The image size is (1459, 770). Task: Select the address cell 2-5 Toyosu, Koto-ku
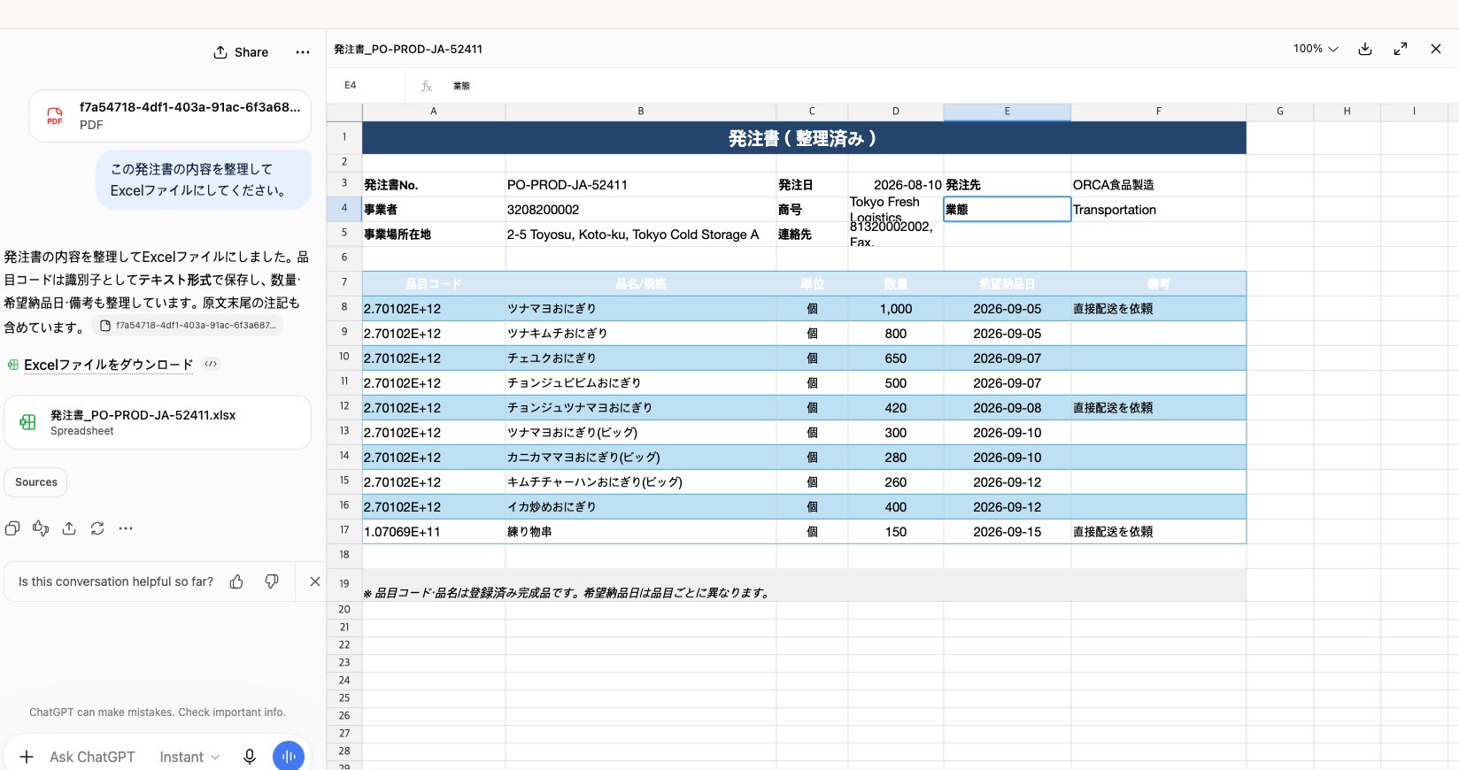pyautogui.click(x=641, y=235)
